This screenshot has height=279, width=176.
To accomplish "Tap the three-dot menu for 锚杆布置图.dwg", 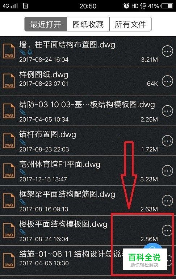I will 167,141.
